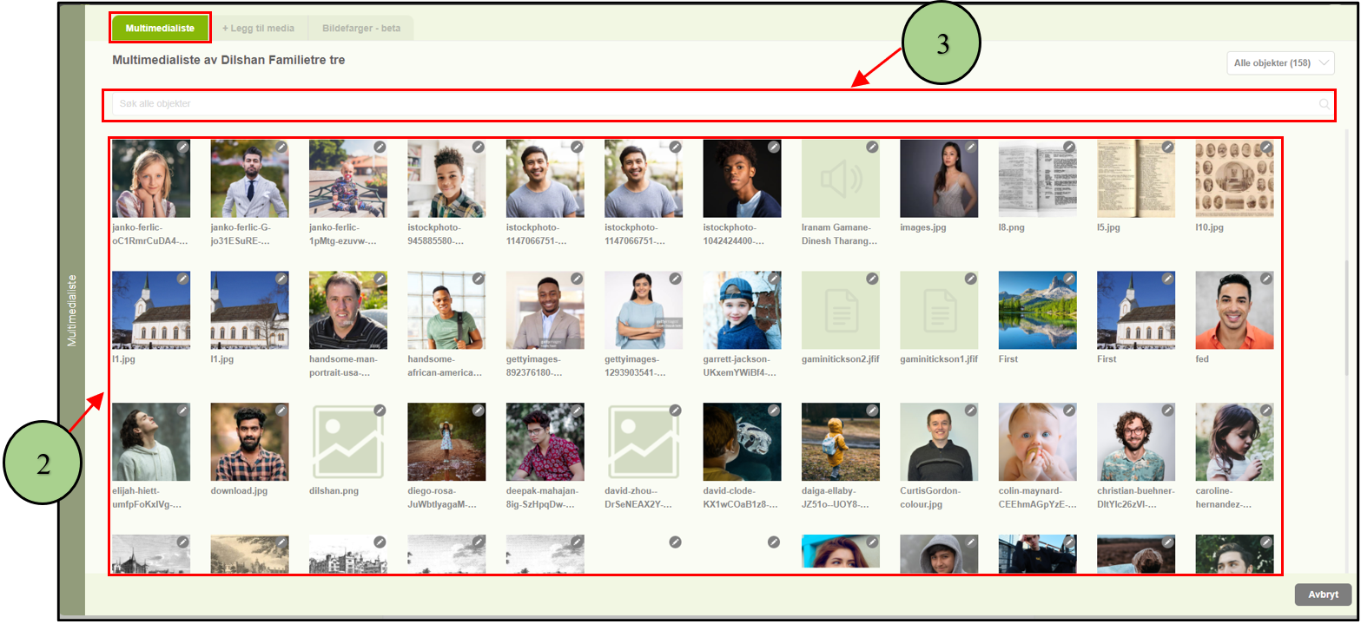Click edit pencil on dilshan.png placeholder
The width and height of the screenshot is (1361, 624).
380,411
